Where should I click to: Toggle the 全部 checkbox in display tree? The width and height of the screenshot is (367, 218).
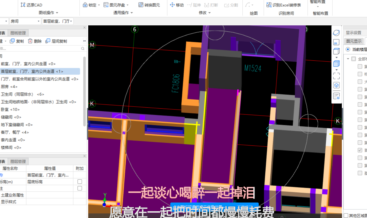(x=354, y=59)
